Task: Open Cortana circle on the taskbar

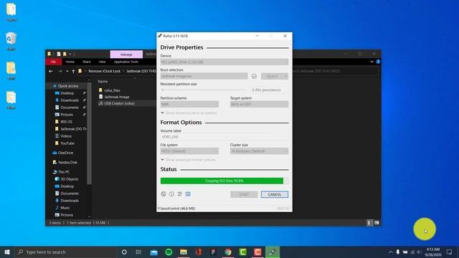Action: (124, 252)
